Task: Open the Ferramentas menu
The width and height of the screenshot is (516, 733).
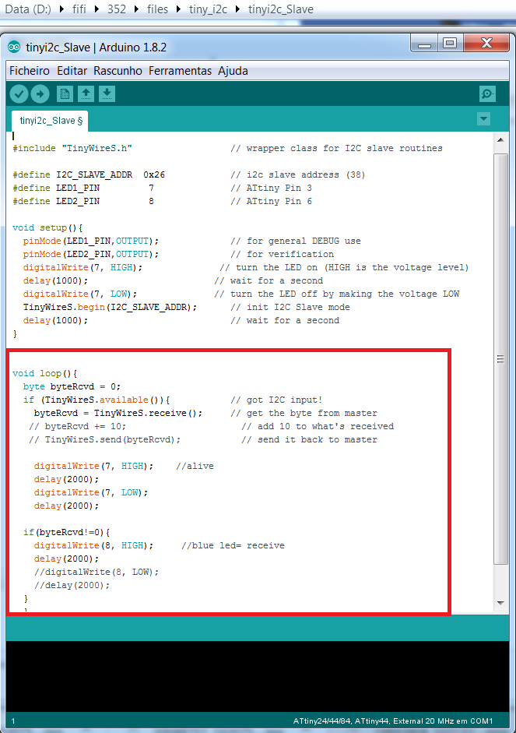Action: (x=181, y=71)
